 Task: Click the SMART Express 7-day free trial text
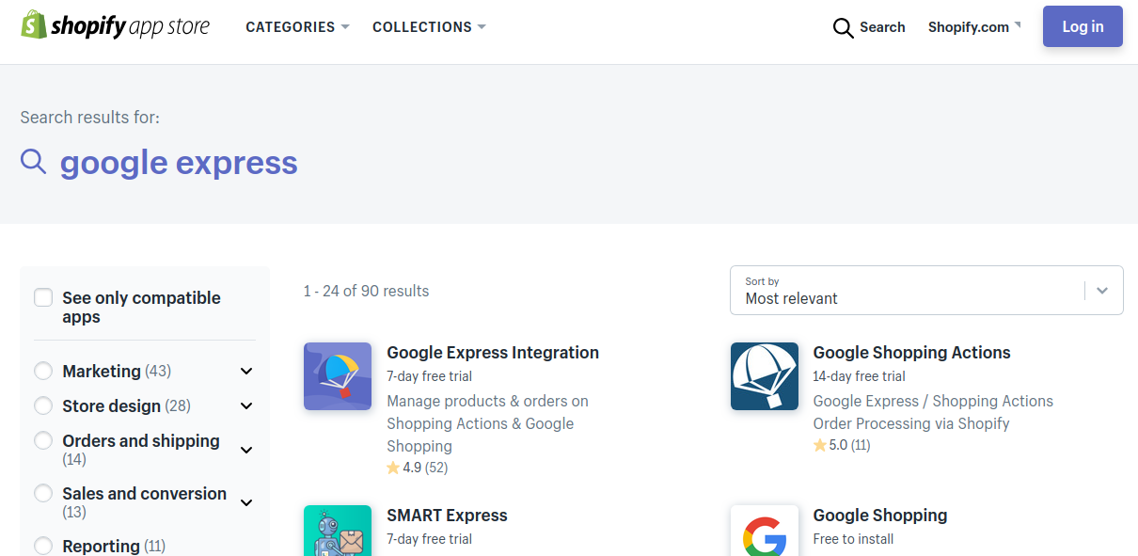tap(430, 539)
